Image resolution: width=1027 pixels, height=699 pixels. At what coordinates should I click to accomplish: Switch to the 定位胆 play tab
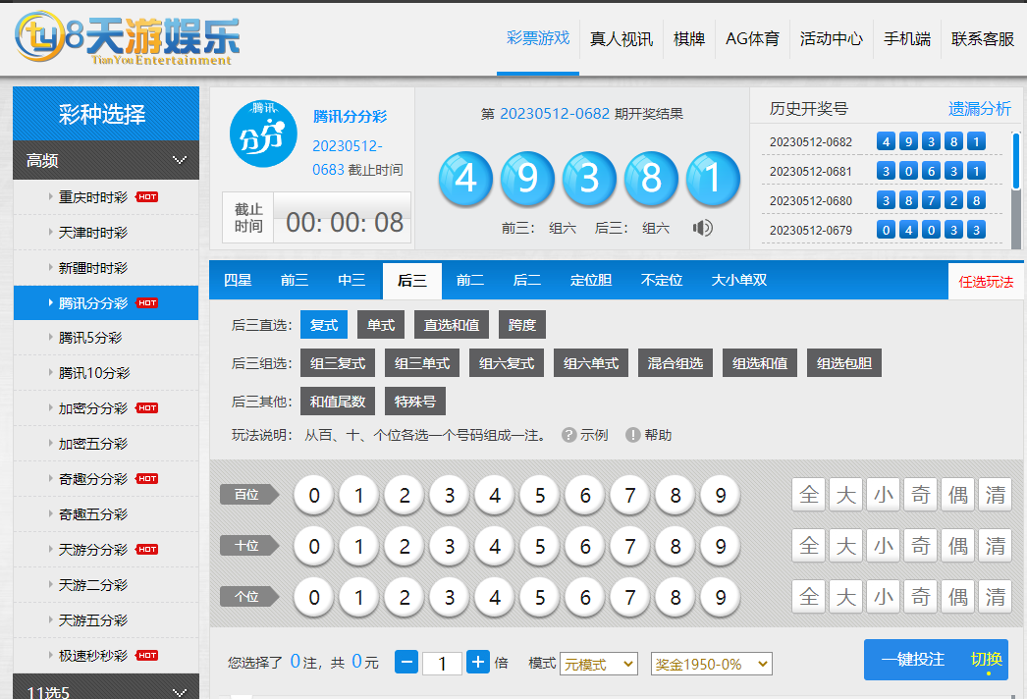click(x=591, y=281)
